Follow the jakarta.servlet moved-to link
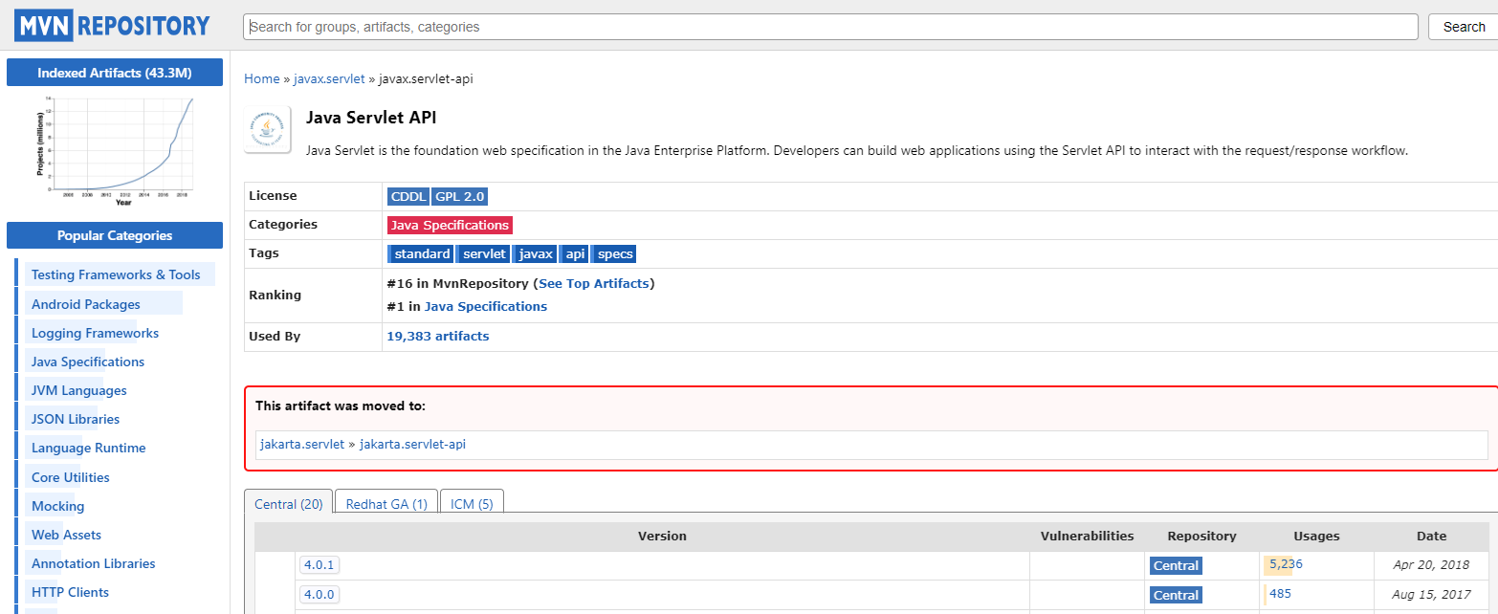 302,444
